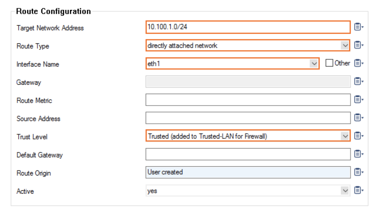Click clipboard icon beside Trust Level
Screen dimensions: 381x214
click(358, 136)
